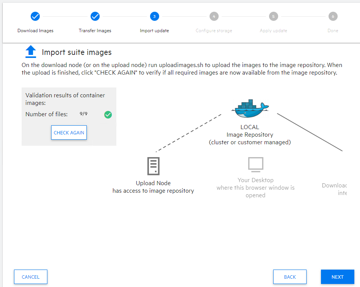
Task: Open the Transfer Images wizard step
Action: [x=95, y=31]
